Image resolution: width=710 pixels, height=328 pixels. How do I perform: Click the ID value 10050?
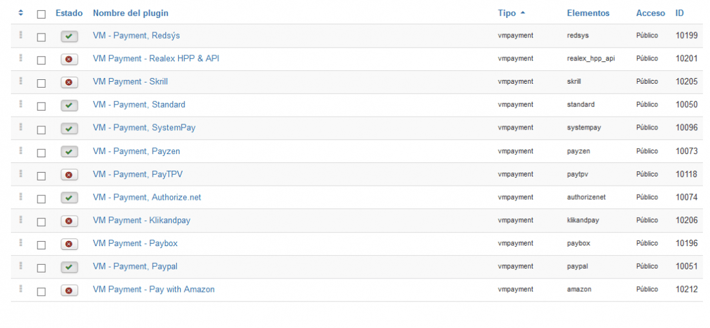(x=687, y=104)
